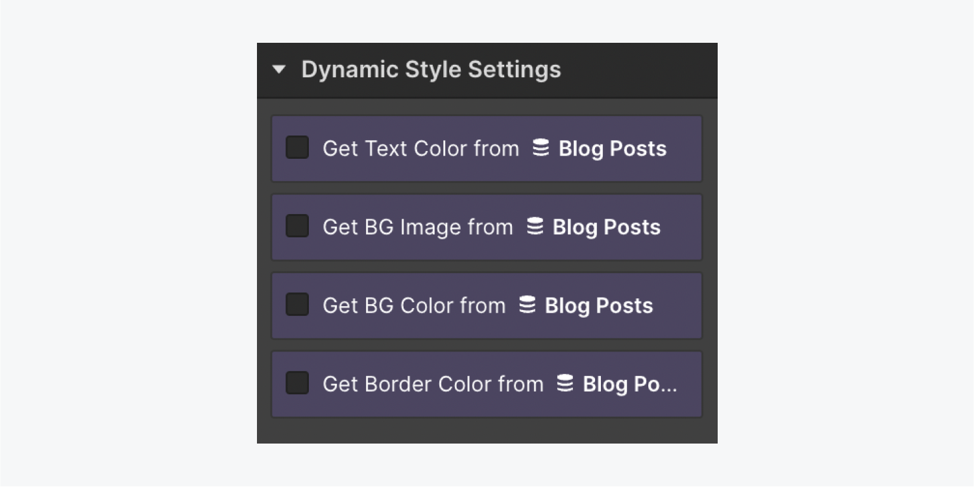Select the Get Border Color from row

click(x=487, y=384)
